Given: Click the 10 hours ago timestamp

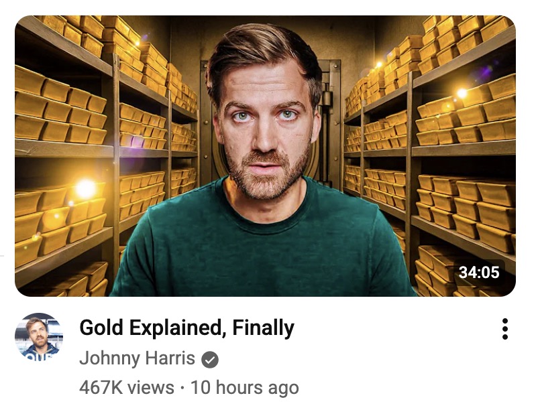Looking at the screenshot, I should pyautogui.click(x=245, y=388).
